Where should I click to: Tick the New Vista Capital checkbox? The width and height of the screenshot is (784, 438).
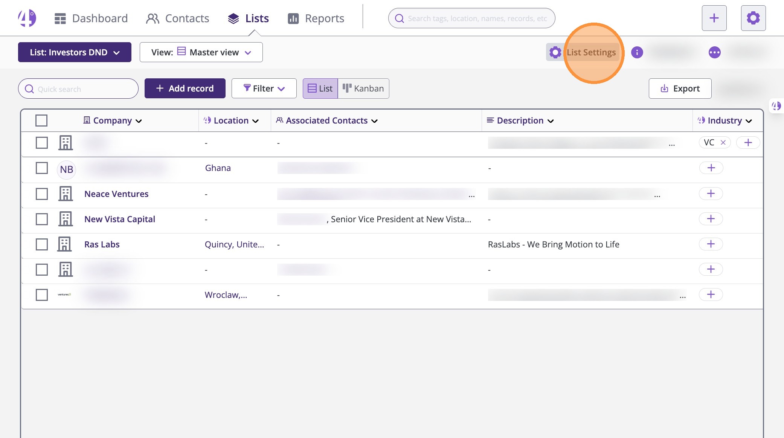tap(41, 219)
